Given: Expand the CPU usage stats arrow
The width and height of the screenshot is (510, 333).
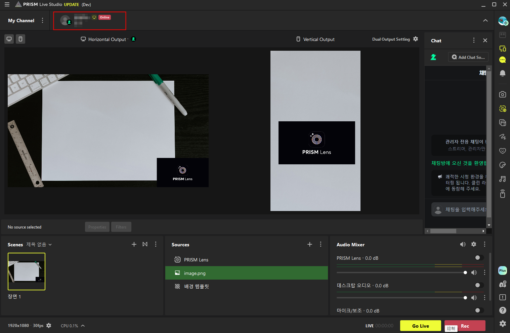Looking at the screenshot, I should point(83,326).
